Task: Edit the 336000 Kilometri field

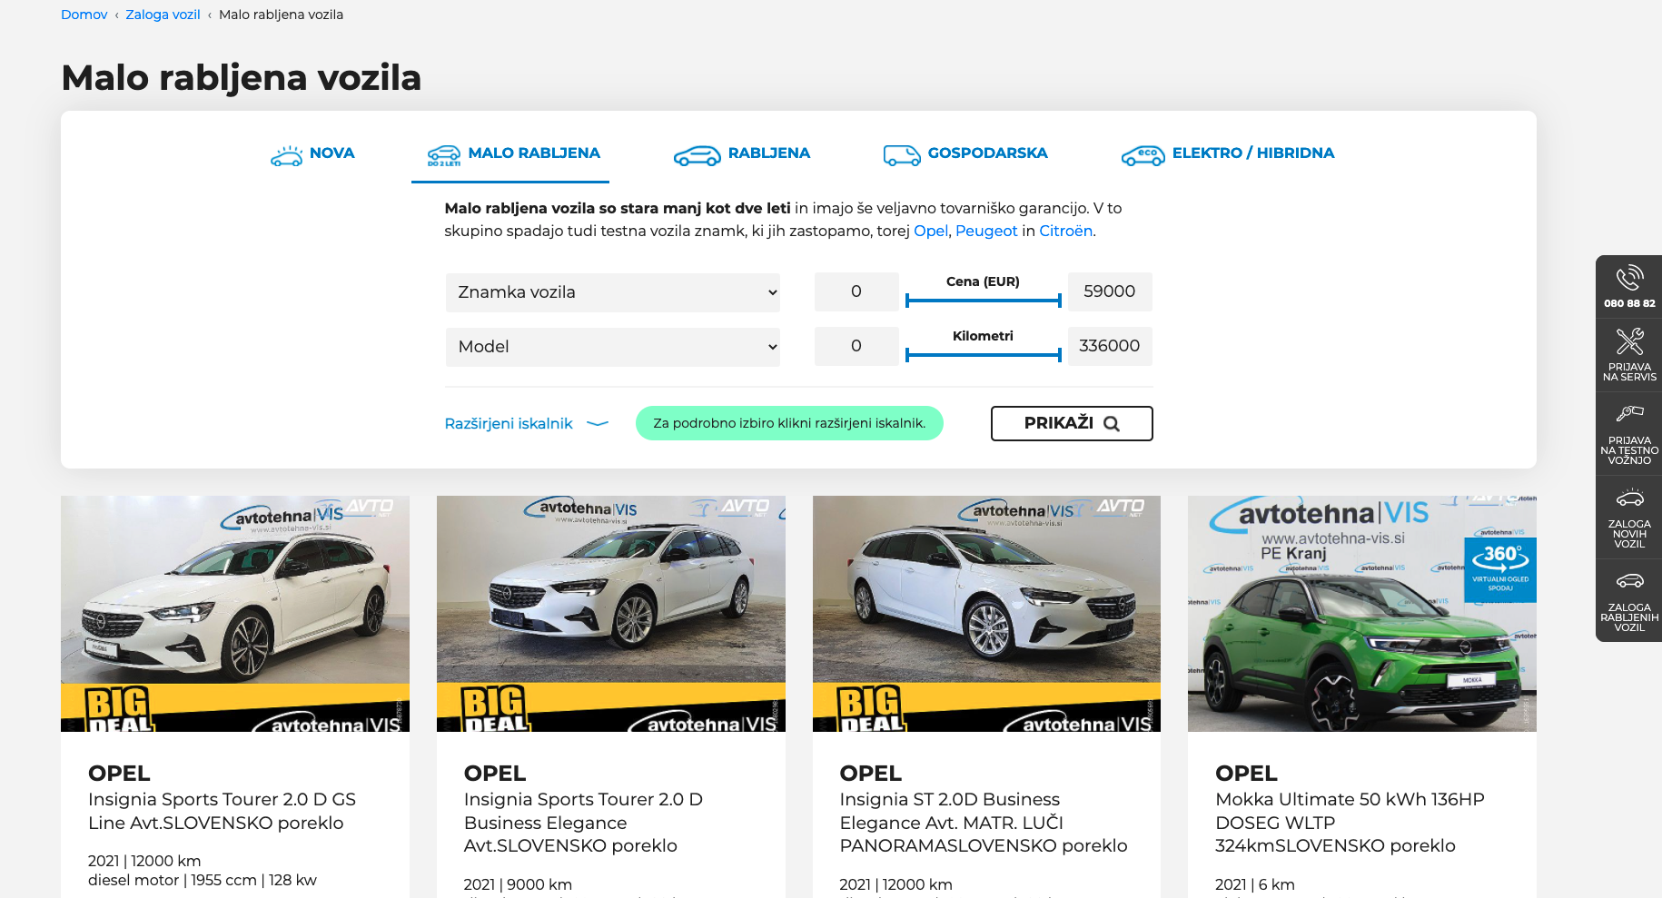Action: tap(1109, 346)
